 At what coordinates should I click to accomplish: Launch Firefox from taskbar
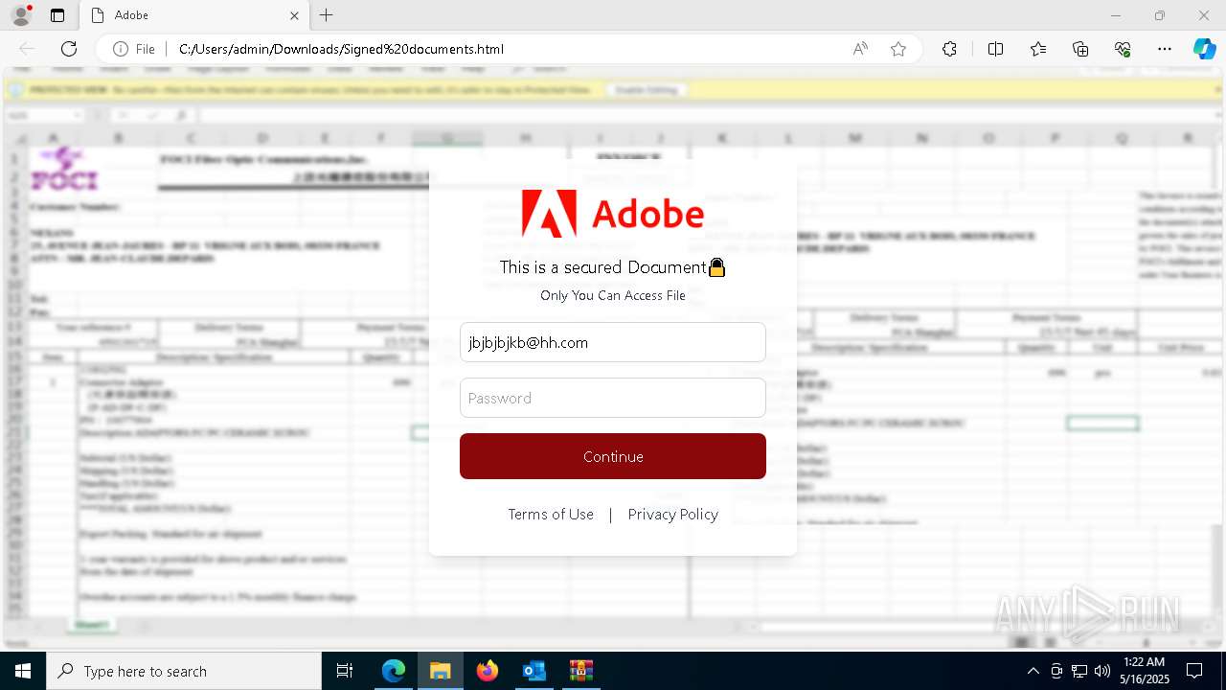(x=488, y=671)
